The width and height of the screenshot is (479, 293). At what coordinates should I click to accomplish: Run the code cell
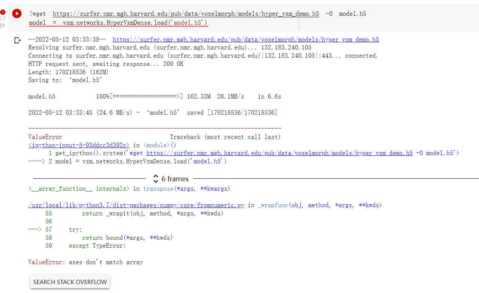(16, 13)
